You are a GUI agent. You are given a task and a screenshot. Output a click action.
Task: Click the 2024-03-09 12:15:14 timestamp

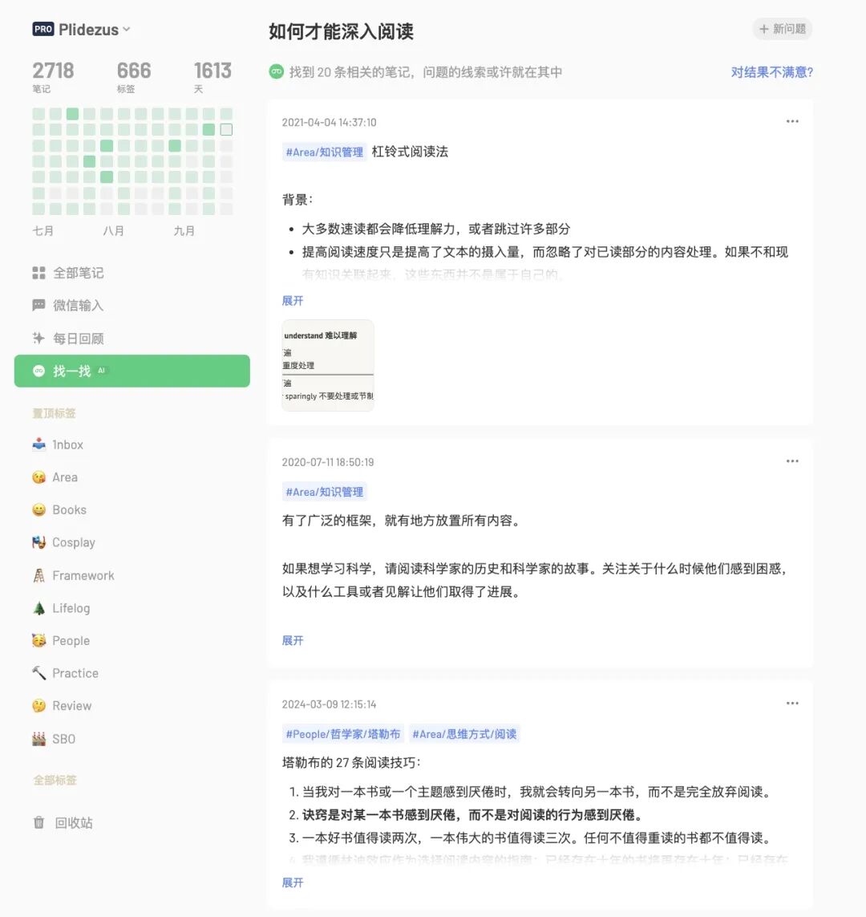(329, 704)
